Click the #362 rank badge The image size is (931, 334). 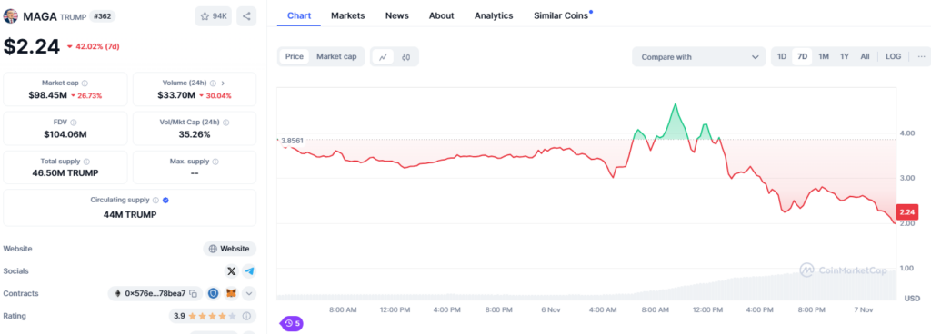[x=103, y=16]
